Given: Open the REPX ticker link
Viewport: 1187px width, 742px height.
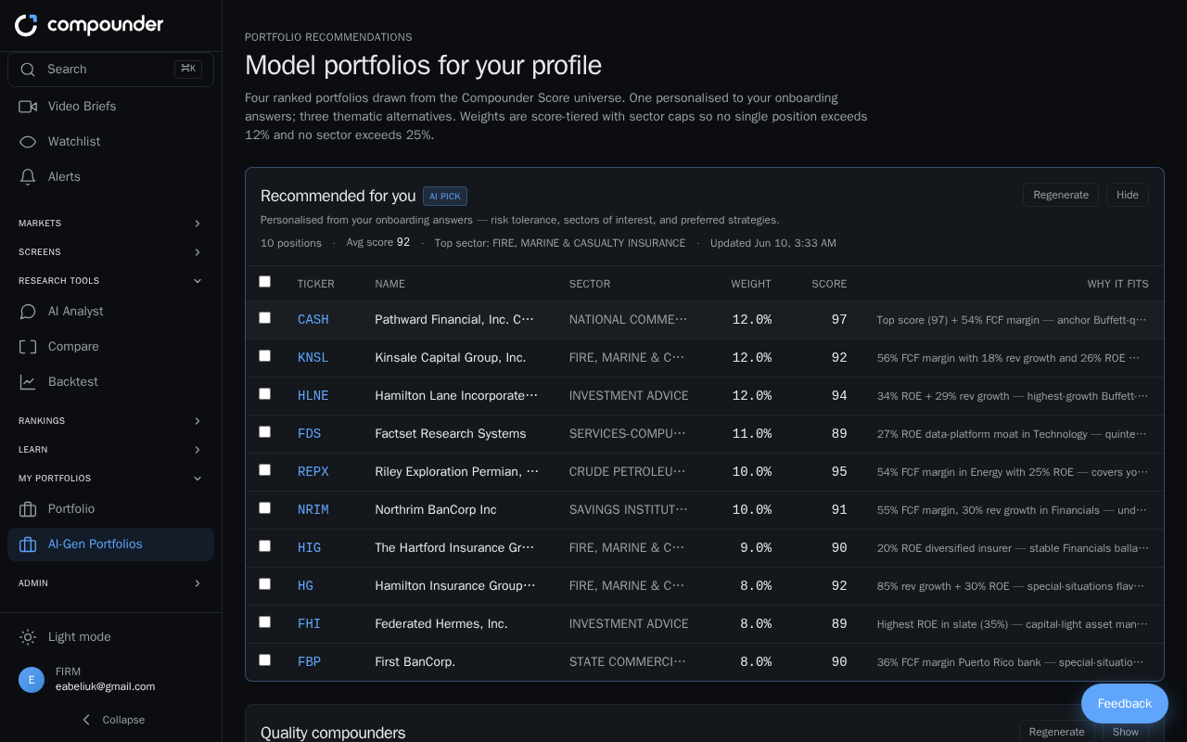Looking at the screenshot, I should pyautogui.click(x=313, y=471).
